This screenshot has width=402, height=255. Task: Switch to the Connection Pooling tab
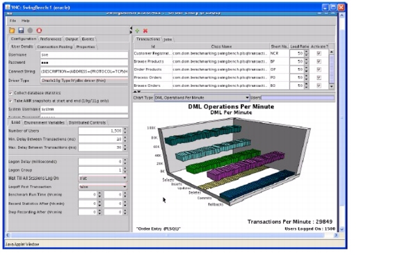coord(55,47)
